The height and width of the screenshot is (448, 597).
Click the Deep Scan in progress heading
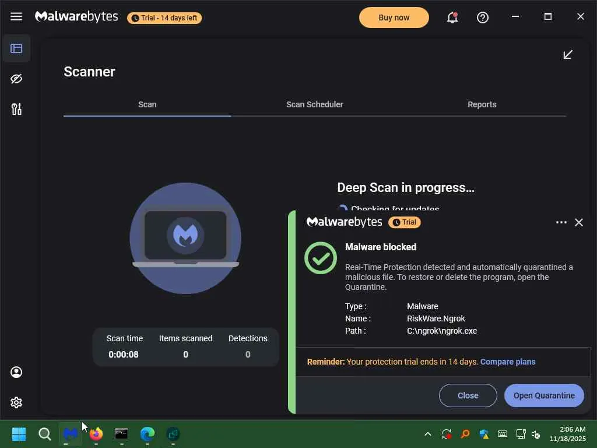point(406,187)
